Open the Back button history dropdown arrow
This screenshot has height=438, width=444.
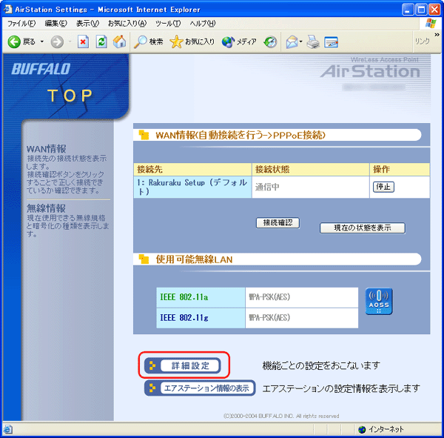click(x=42, y=42)
